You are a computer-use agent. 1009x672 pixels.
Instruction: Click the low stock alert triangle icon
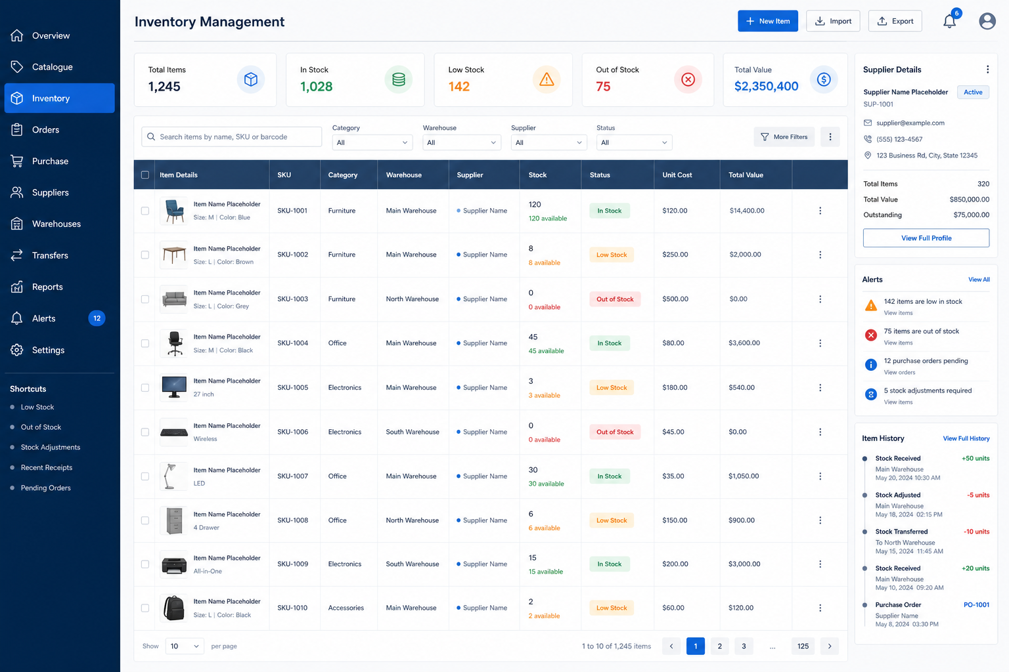871,306
